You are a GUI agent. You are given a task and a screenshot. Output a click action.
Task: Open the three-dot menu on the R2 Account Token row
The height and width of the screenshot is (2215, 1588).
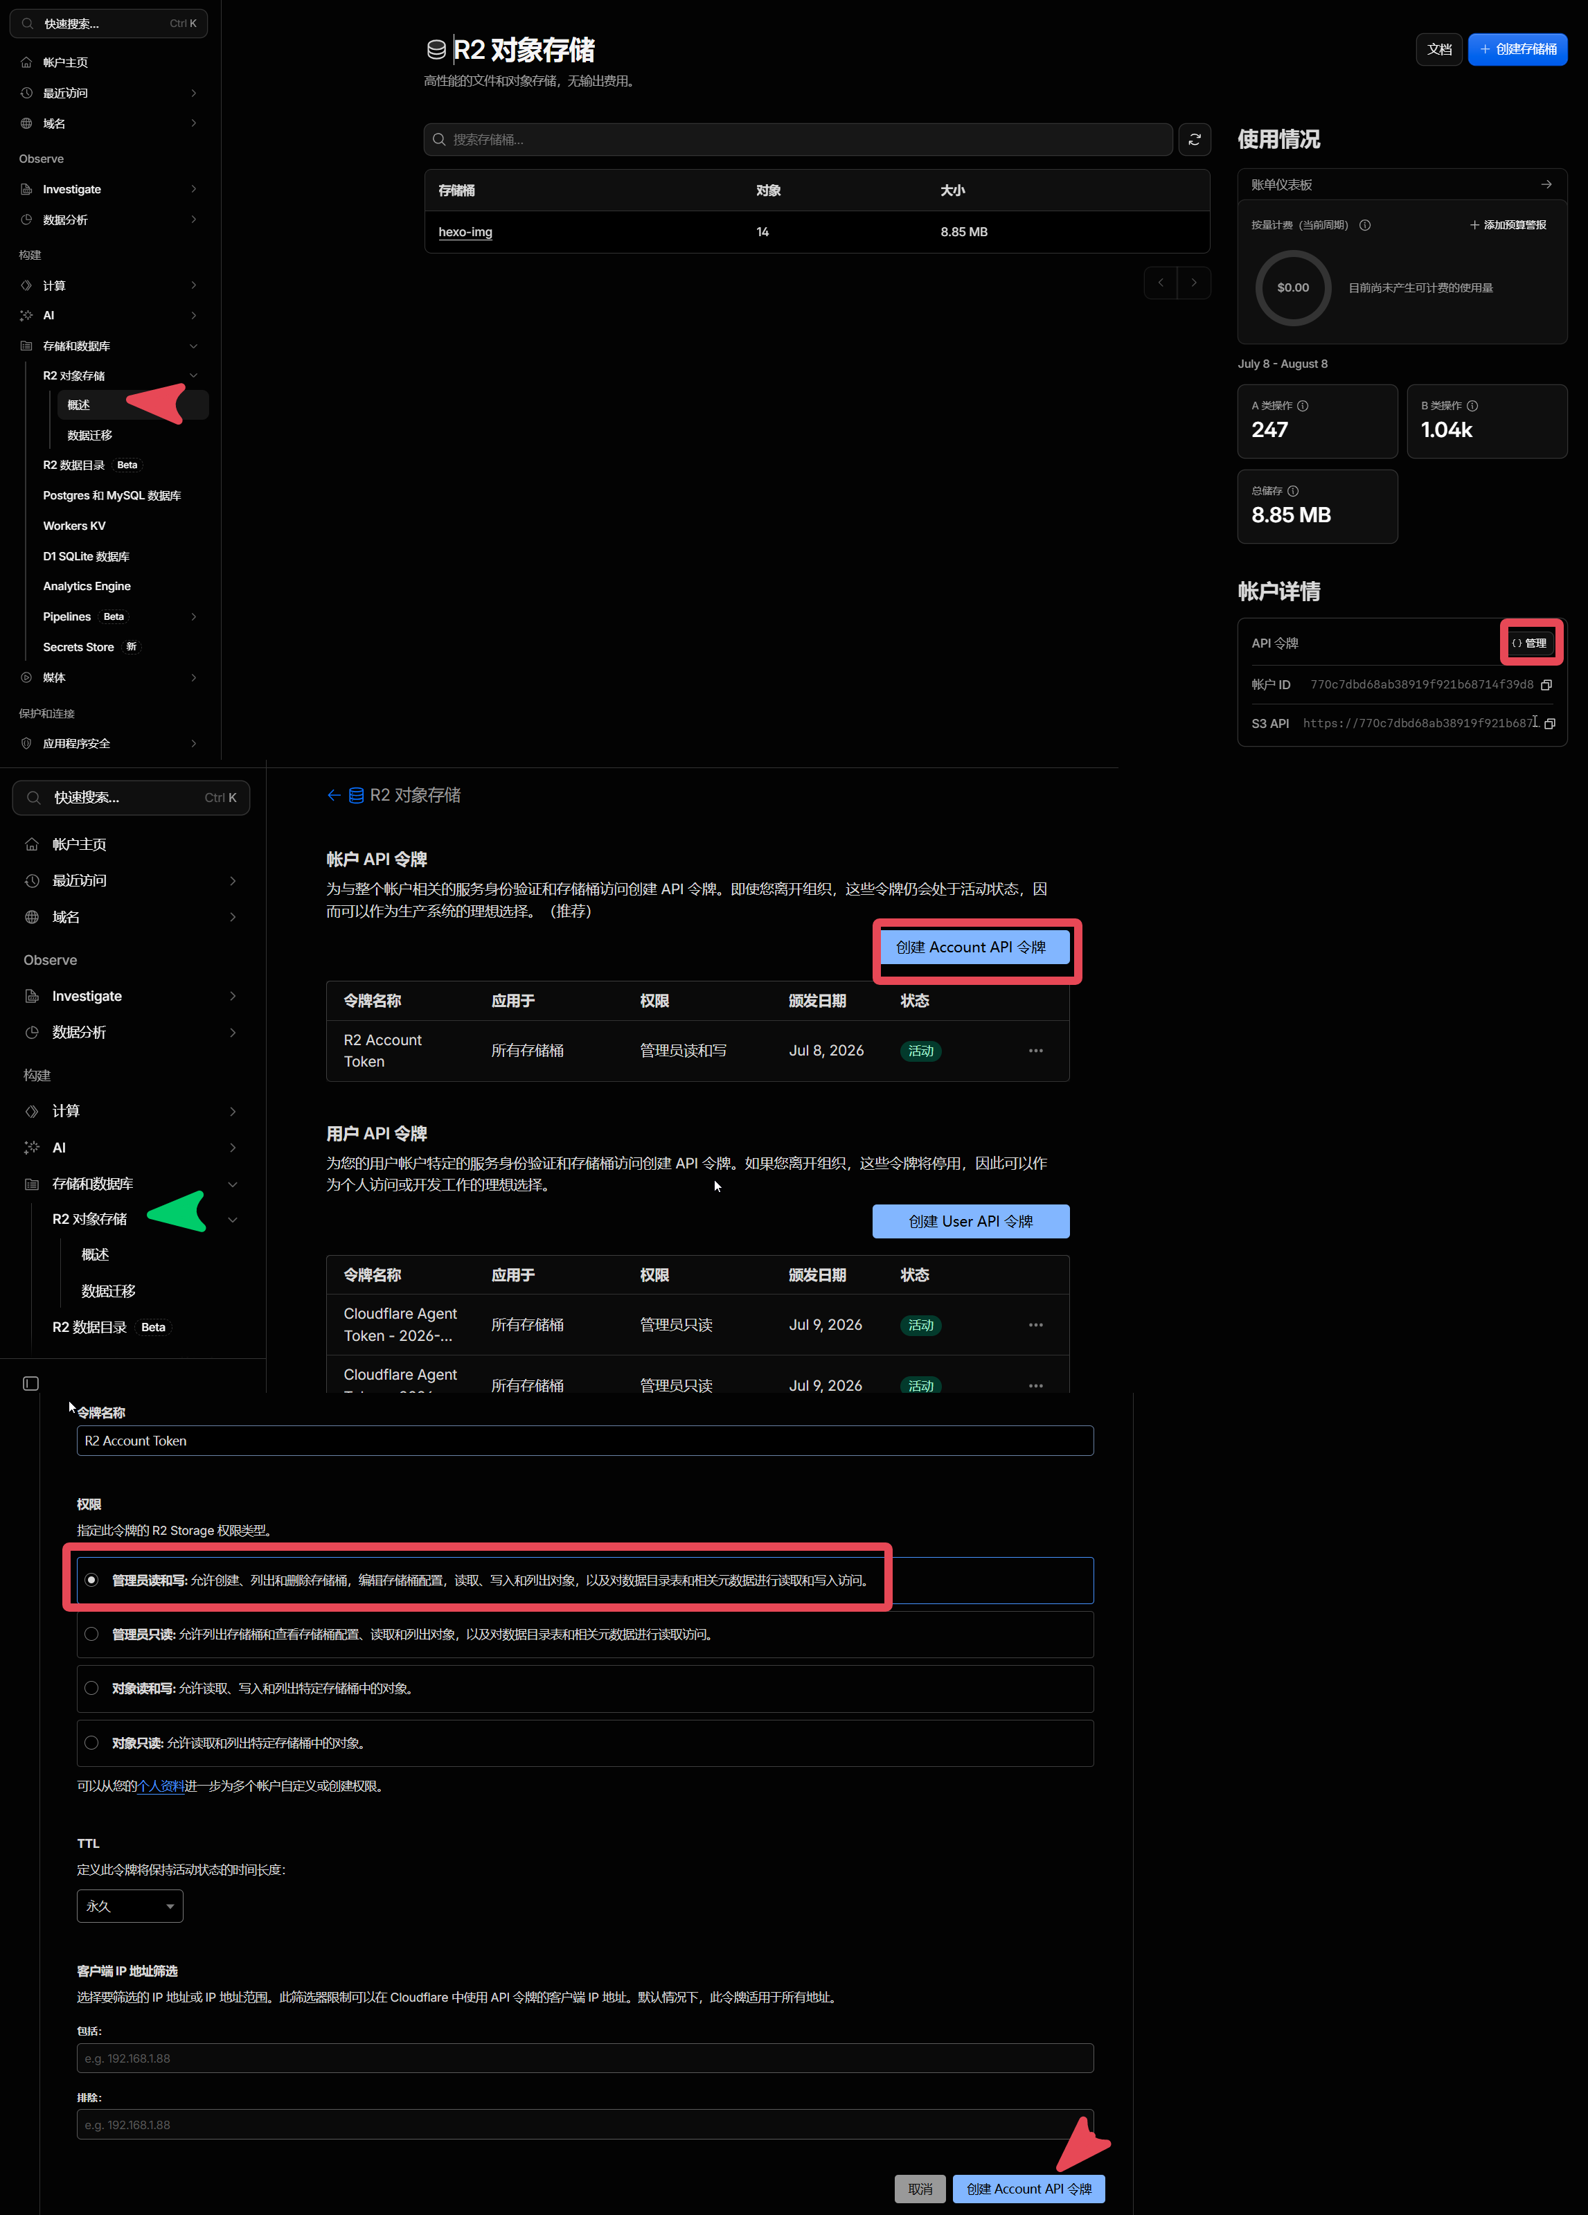pos(1036,1051)
